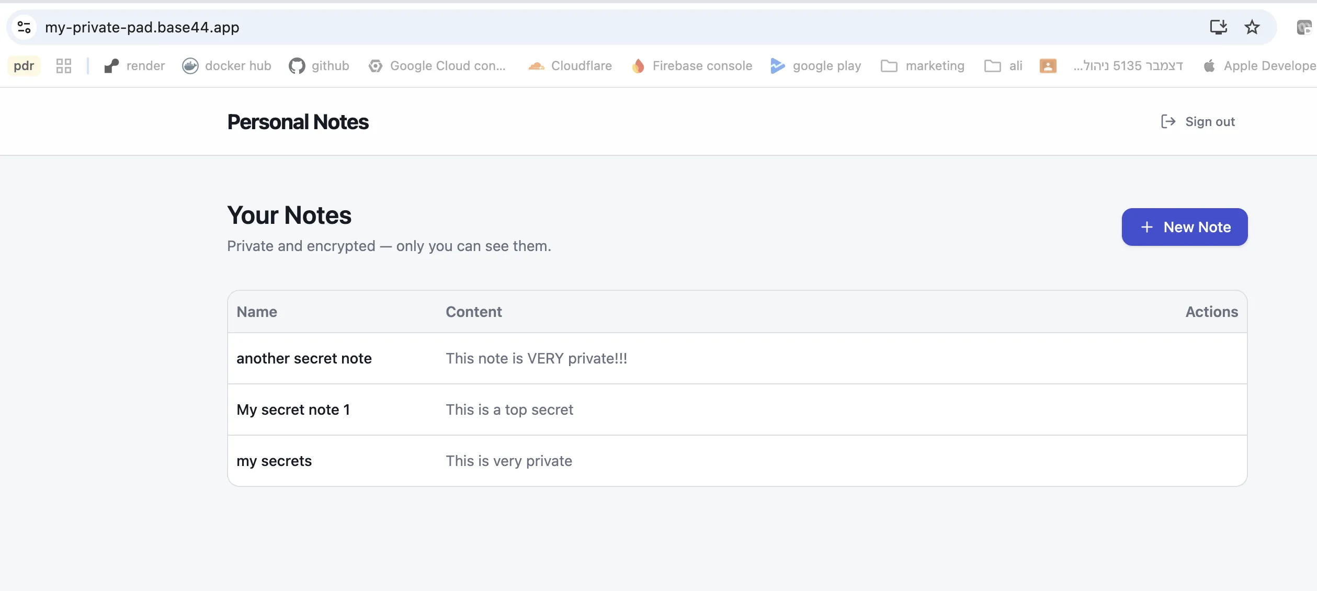Click content 'This note is VERY private!!!'

click(x=536, y=358)
